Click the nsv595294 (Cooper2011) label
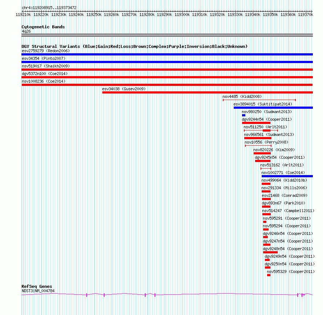Screen dimensions: 323x315 [x=287, y=226]
